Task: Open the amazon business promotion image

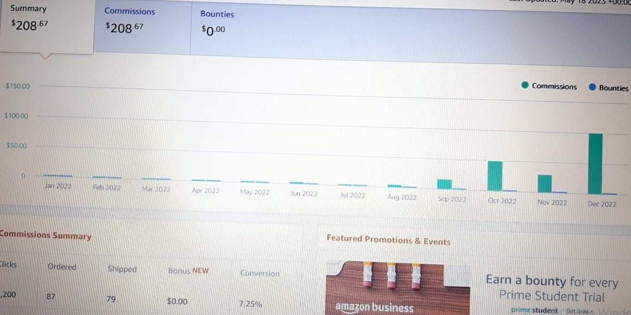Action: [398, 288]
